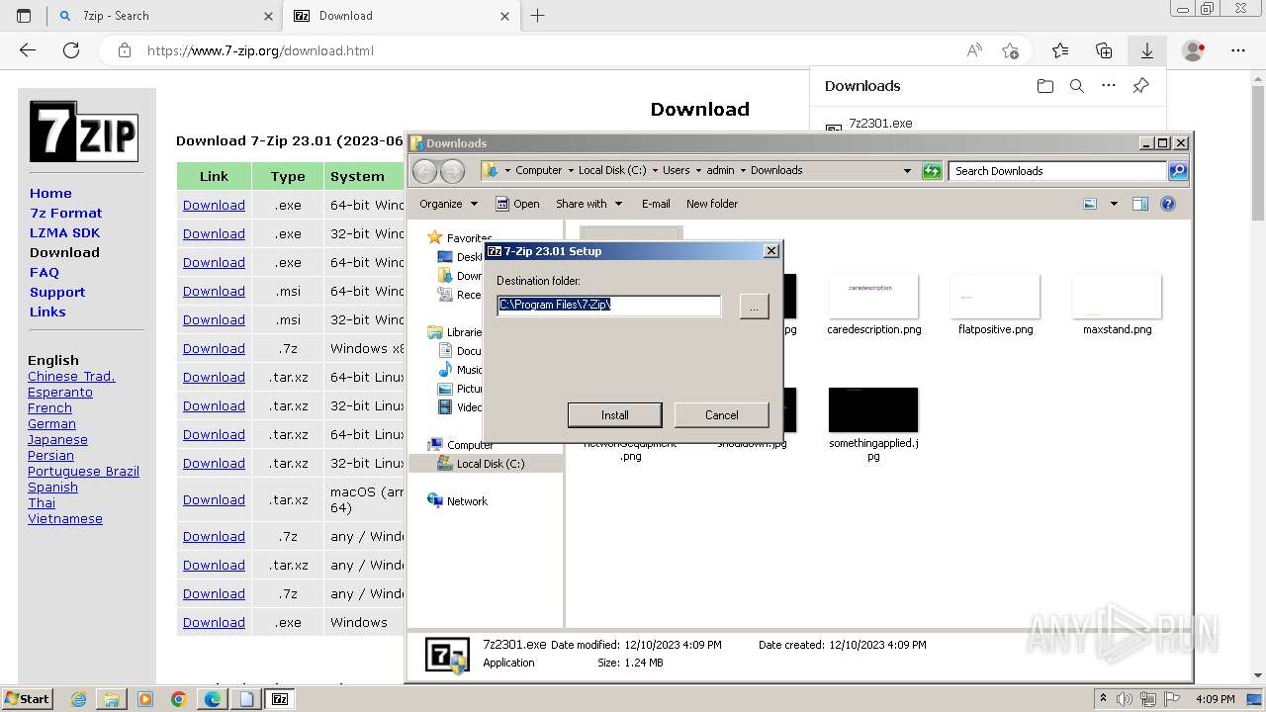Click Open in Explorer toolbar

point(517,204)
